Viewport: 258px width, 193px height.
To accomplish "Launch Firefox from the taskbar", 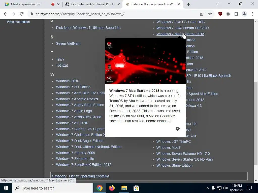I will coord(112,188).
